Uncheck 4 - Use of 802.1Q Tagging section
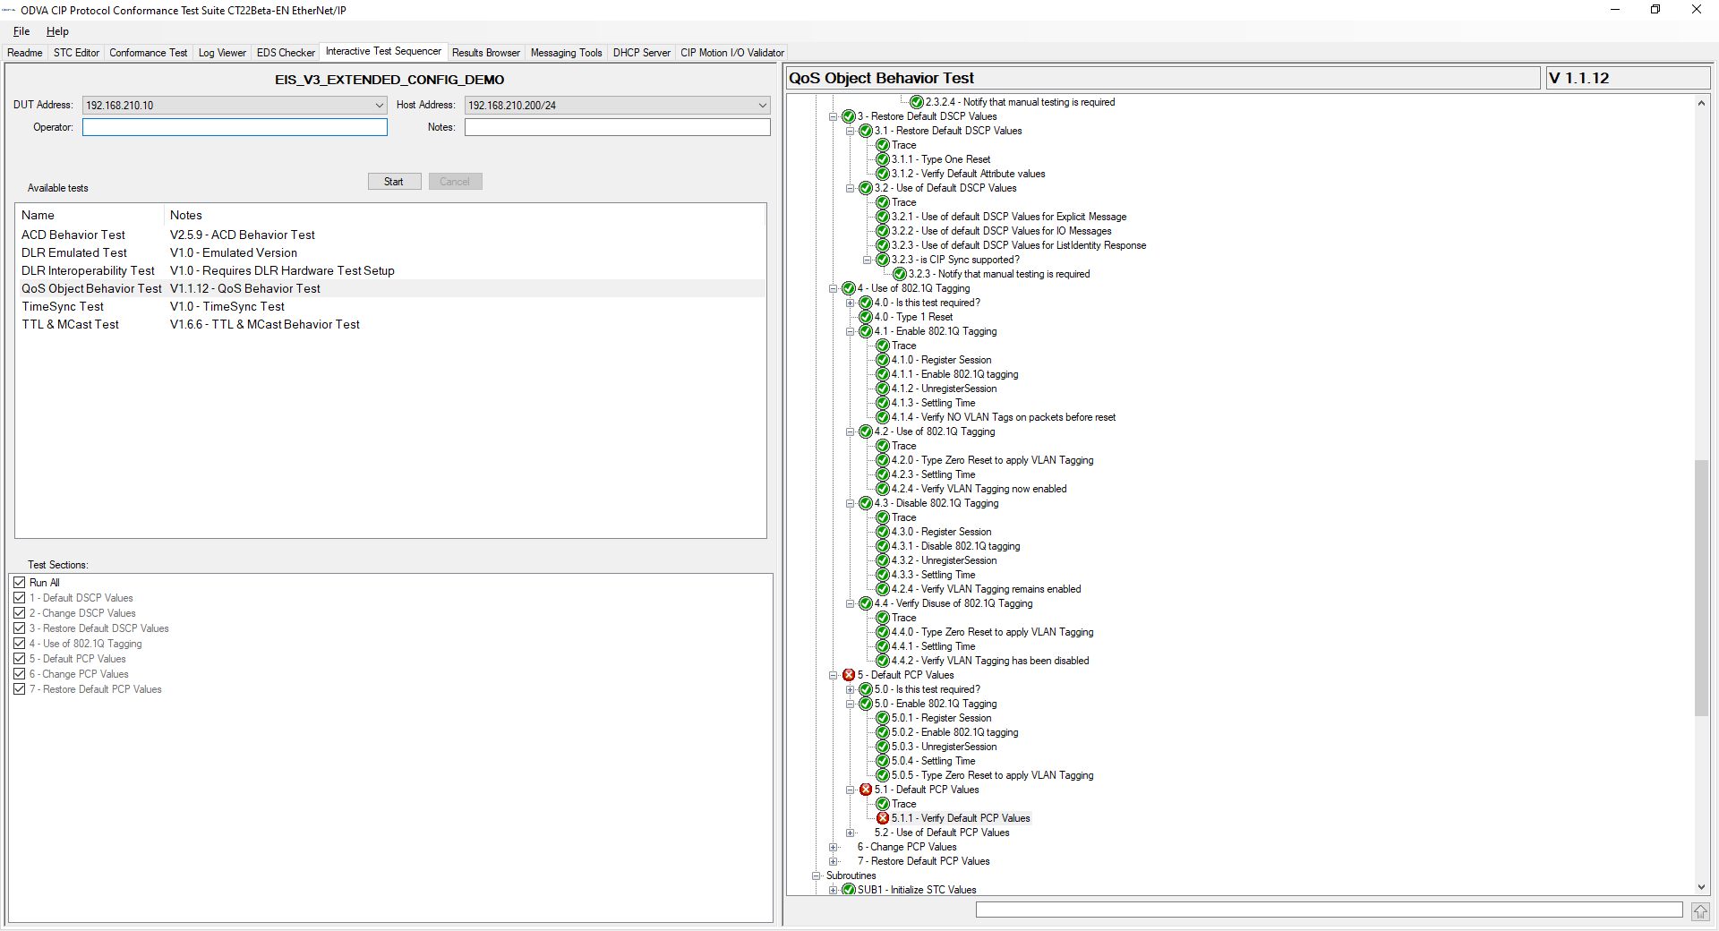The width and height of the screenshot is (1719, 931). point(20,644)
